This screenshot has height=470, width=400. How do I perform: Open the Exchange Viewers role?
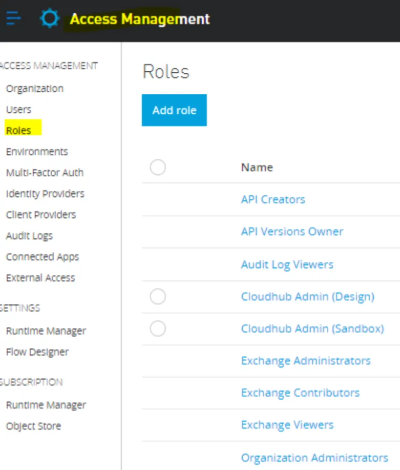tap(287, 425)
